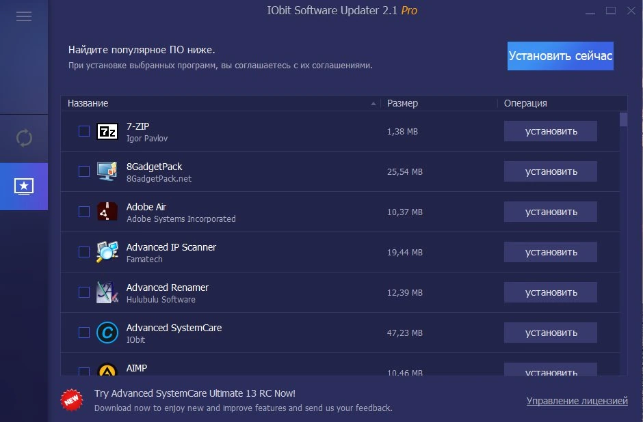Open the hamburger menu
This screenshot has width=643, height=422.
click(24, 16)
